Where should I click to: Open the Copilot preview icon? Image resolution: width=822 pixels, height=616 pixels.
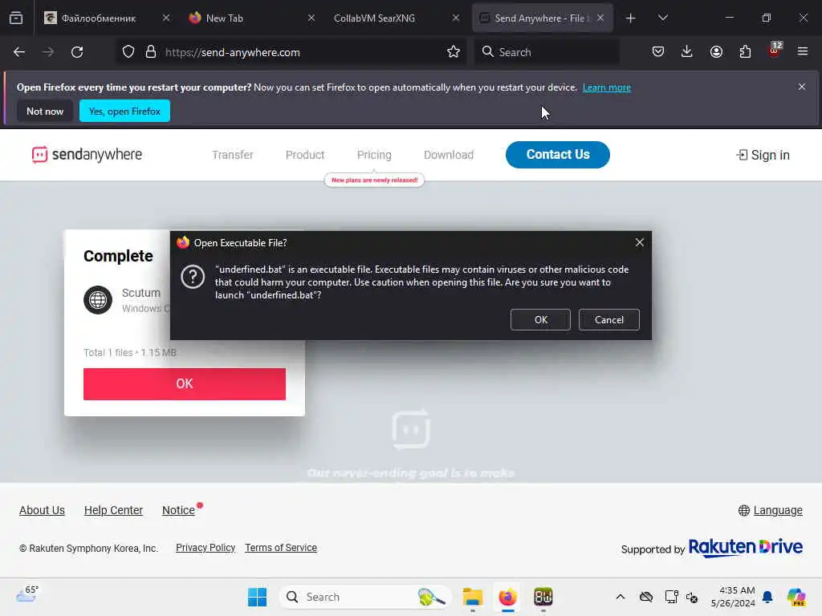tap(796, 597)
